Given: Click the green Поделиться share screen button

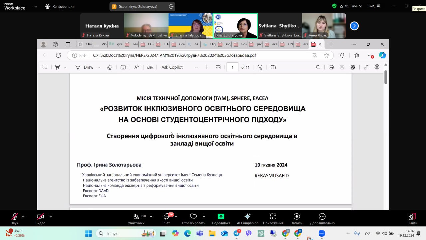Looking at the screenshot, I should [x=221, y=219].
